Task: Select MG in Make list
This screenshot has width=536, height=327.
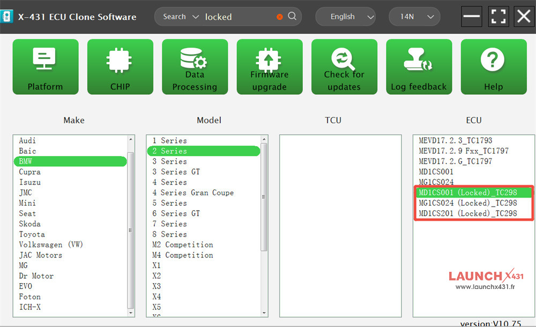Action: pos(70,265)
